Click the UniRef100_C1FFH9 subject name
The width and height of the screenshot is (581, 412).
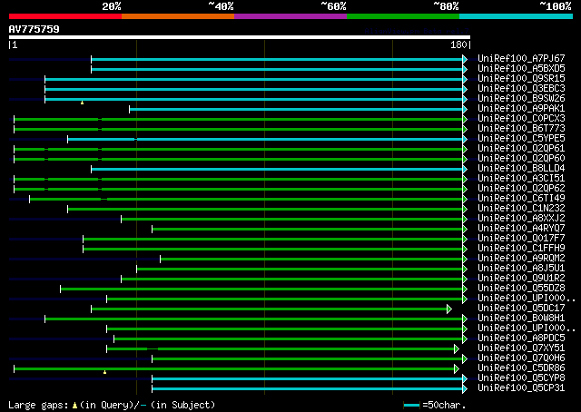click(x=521, y=249)
